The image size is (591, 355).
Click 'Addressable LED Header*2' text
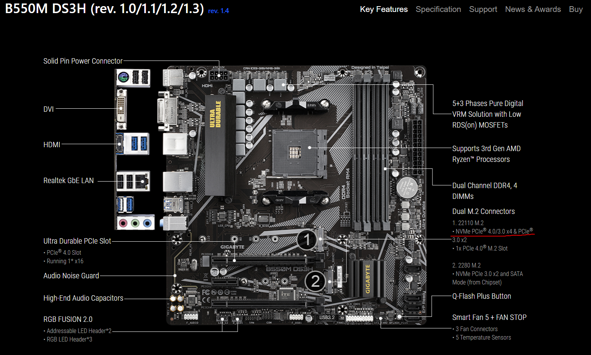79,331
